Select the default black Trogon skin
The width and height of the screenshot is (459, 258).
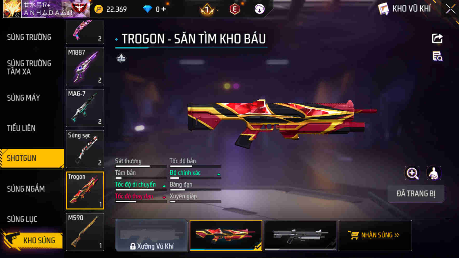tap(300, 235)
